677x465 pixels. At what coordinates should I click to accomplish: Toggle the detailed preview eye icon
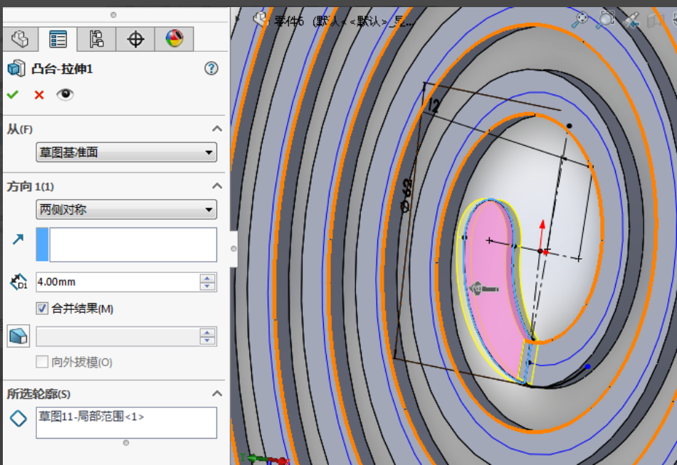65,94
